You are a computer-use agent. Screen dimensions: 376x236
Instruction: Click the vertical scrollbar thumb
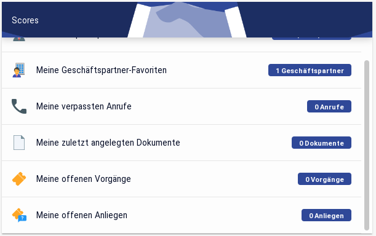(367, 146)
